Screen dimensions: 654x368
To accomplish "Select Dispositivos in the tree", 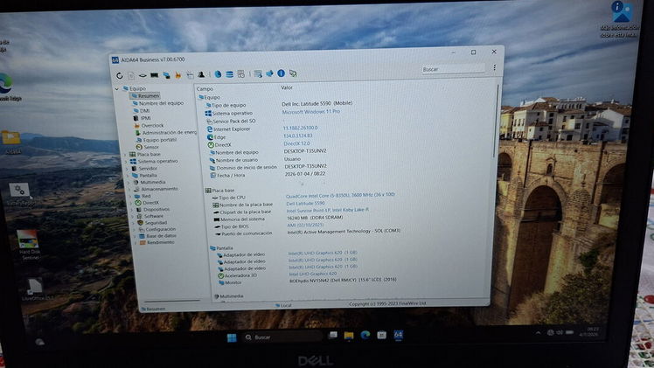I will click(x=153, y=209).
